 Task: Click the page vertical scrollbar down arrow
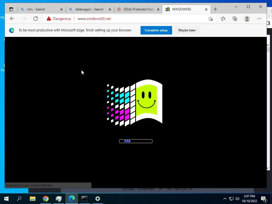coord(268,168)
